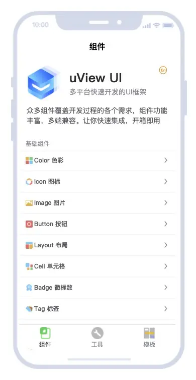This screenshot has height=380, width=196.
Task: Click the red Button component icon
Action: click(29, 224)
